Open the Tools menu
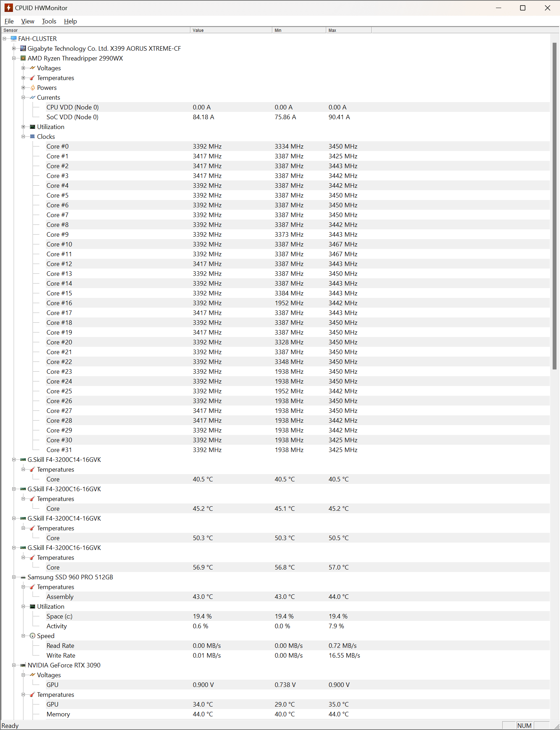 point(49,21)
